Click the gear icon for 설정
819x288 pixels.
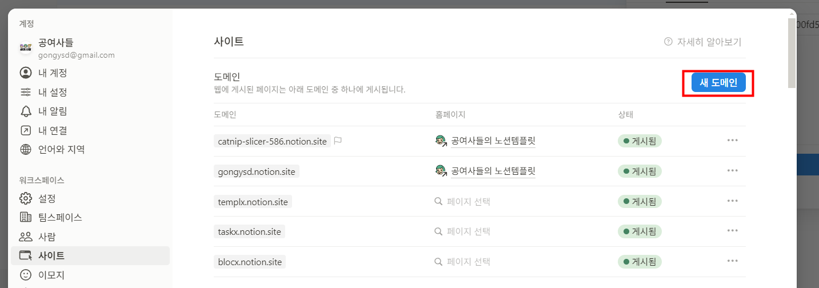(26, 198)
